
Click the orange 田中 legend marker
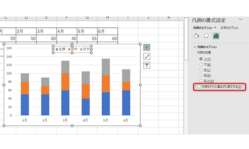click(x=69, y=49)
